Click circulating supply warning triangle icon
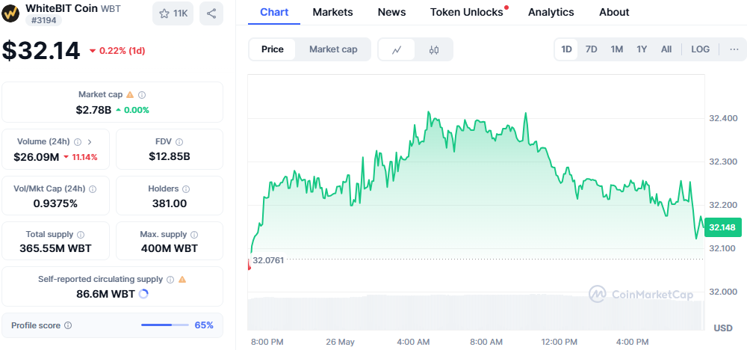Screen dimensions: 747x350 click(x=182, y=280)
